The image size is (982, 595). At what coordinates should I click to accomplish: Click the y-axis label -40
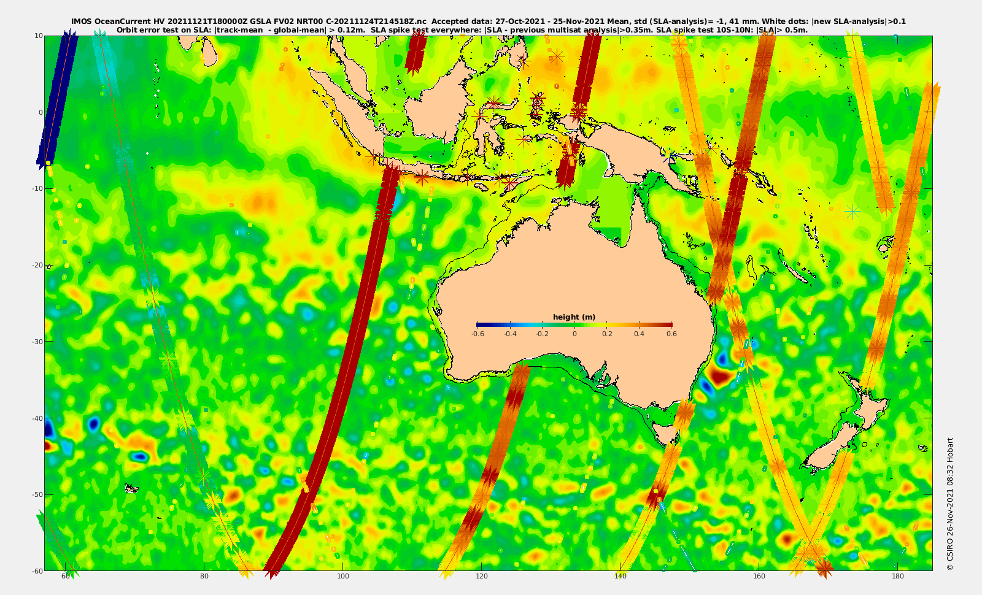(37, 418)
